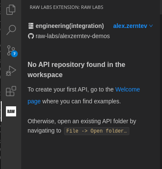Click the panel's vertical scrollbar
The height and width of the screenshot is (169, 162).
click(x=161, y=7)
